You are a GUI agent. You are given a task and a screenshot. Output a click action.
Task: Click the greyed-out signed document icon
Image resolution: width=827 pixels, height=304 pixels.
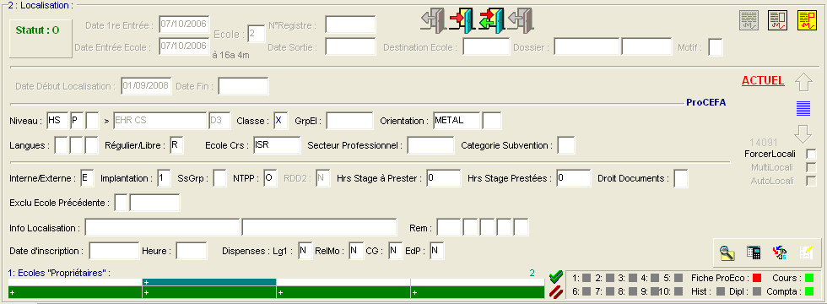pyautogui.click(x=749, y=20)
